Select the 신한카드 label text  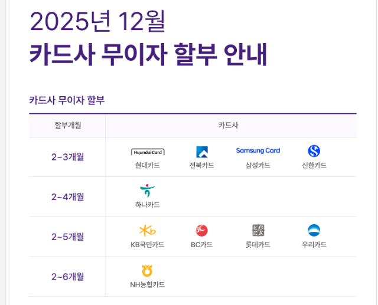tap(314, 165)
